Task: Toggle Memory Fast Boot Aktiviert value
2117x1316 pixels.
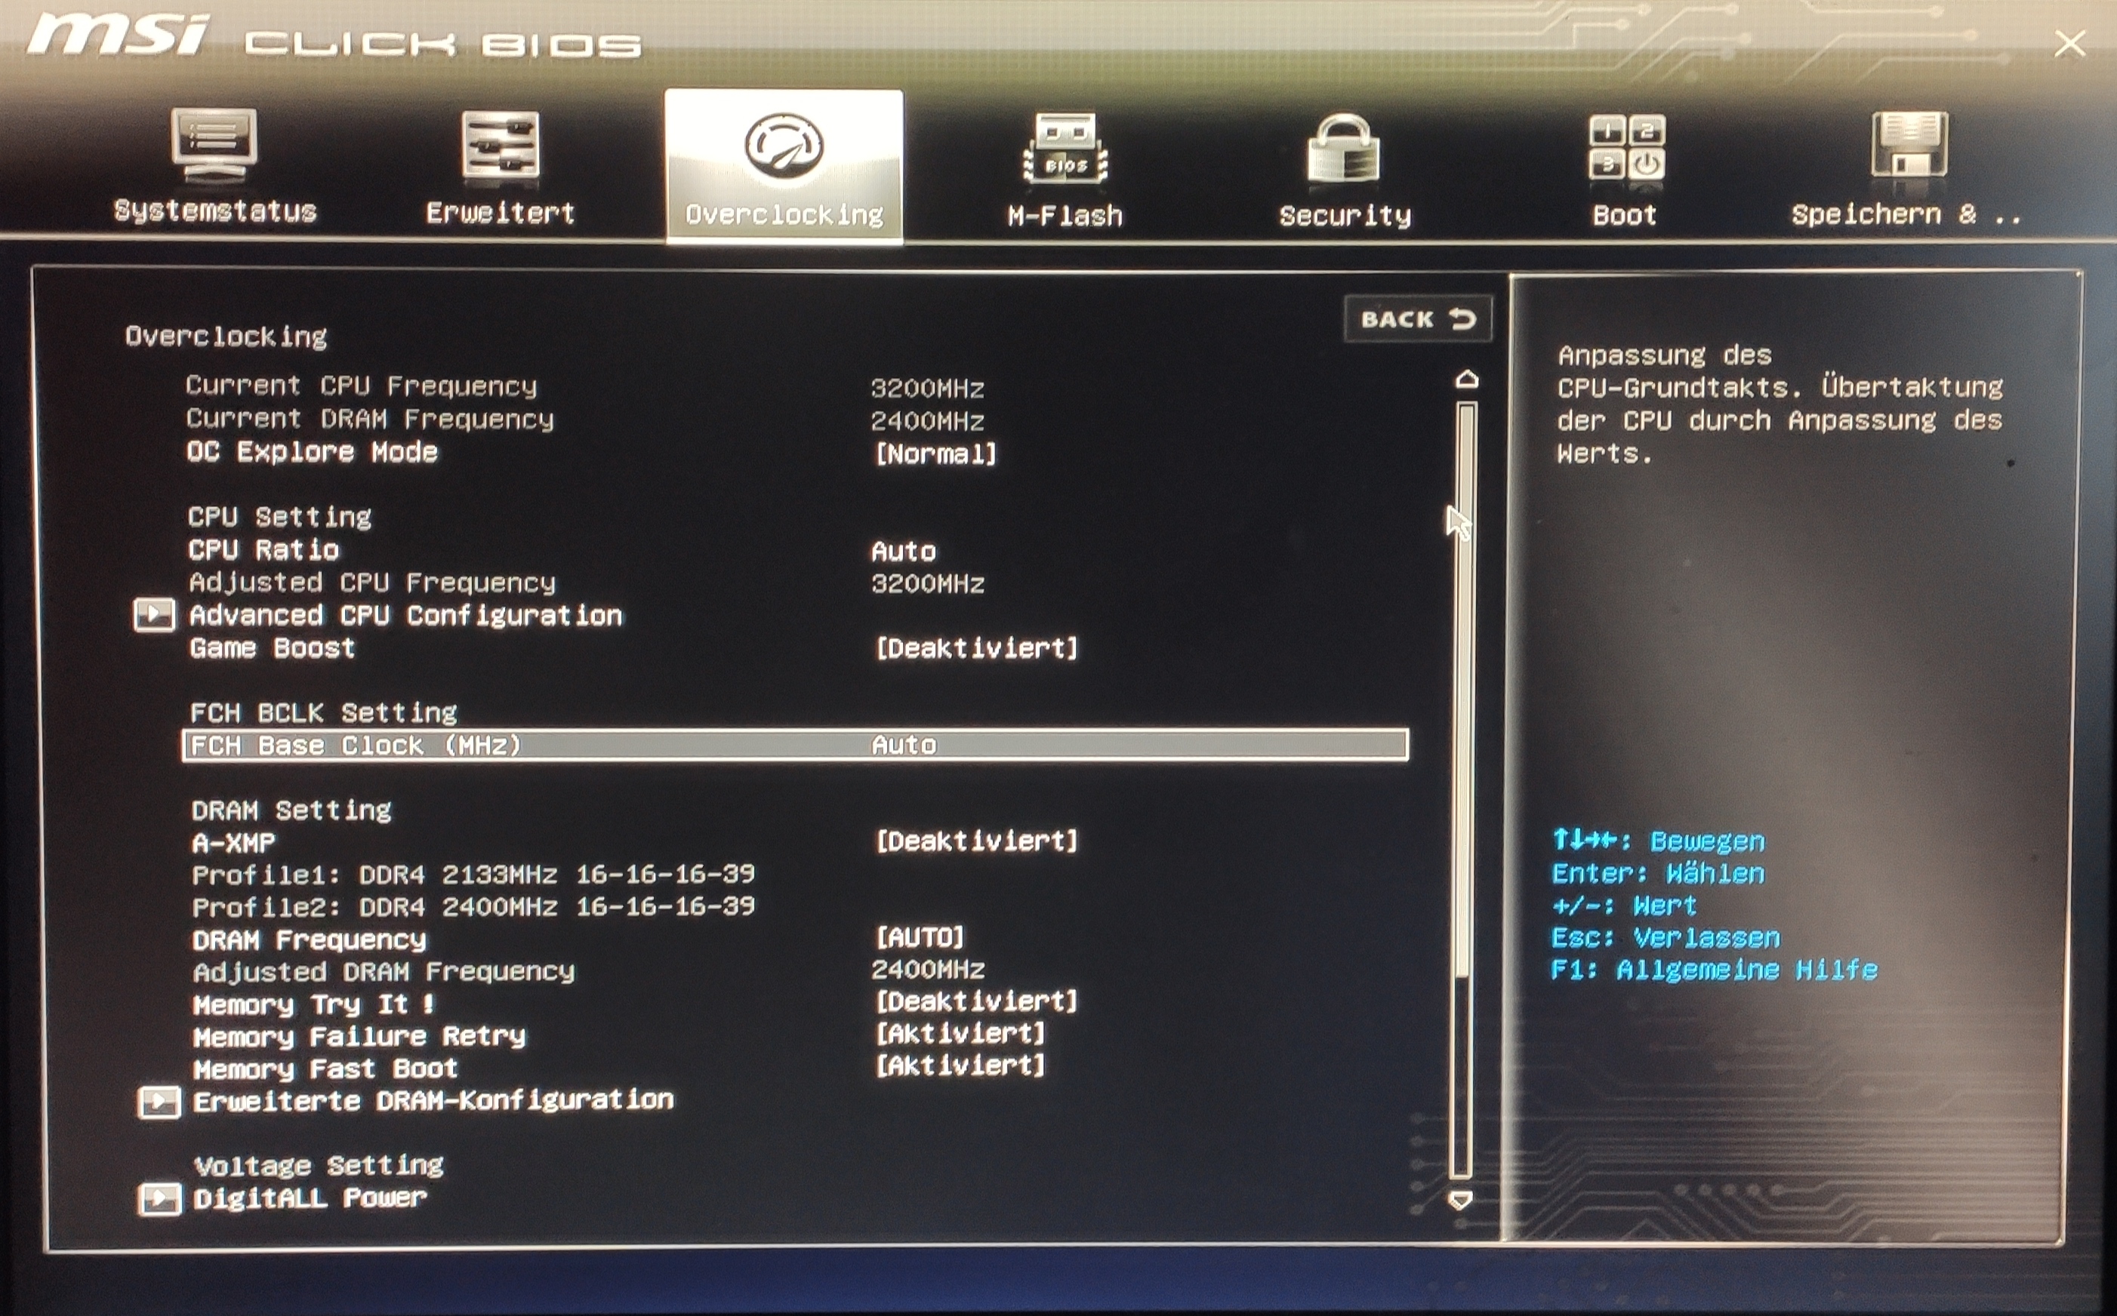Action: pyautogui.click(x=959, y=1065)
